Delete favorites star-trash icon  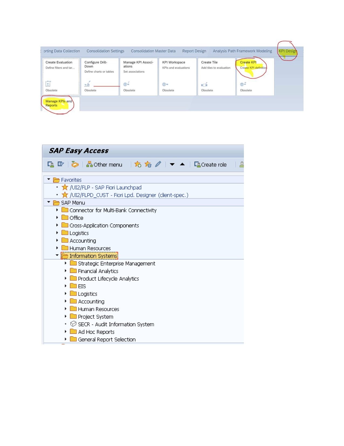click(x=148, y=164)
